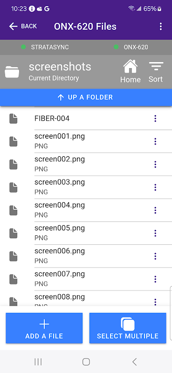The width and height of the screenshot is (172, 373).
Task: Open the top-right overflow menu
Action: click(x=161, y=27)
